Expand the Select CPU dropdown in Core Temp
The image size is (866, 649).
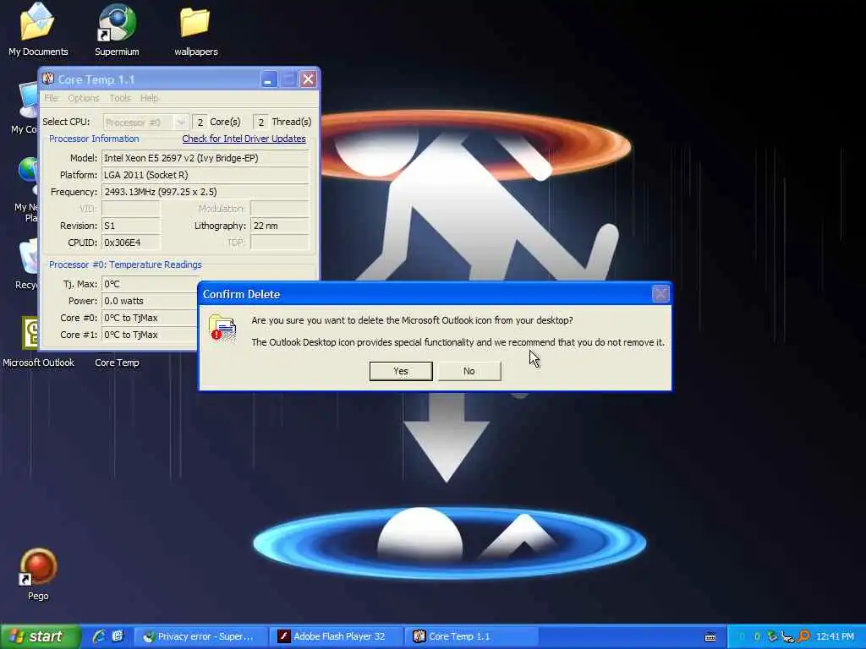pos(180,122)
